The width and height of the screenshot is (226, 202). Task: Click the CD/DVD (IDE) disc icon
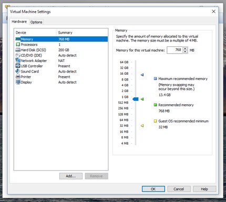18,55
